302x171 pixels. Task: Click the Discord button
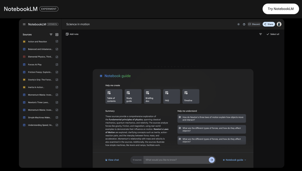254,24
